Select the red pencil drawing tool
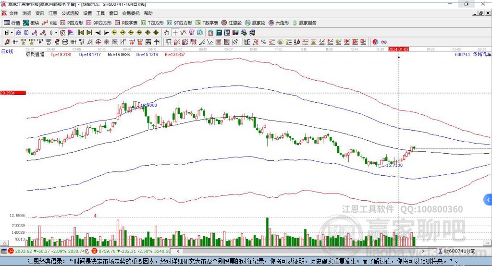 [x=7, y=42]
